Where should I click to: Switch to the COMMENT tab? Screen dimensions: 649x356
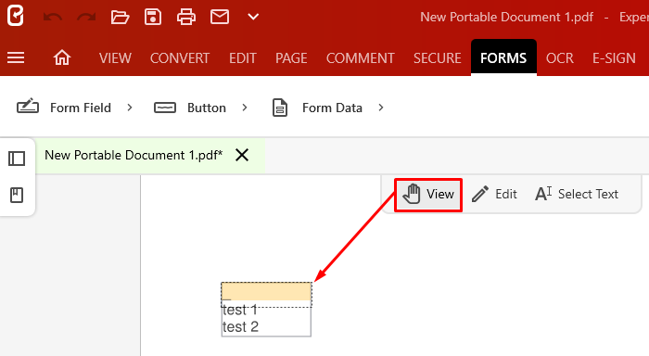[360, 58]
